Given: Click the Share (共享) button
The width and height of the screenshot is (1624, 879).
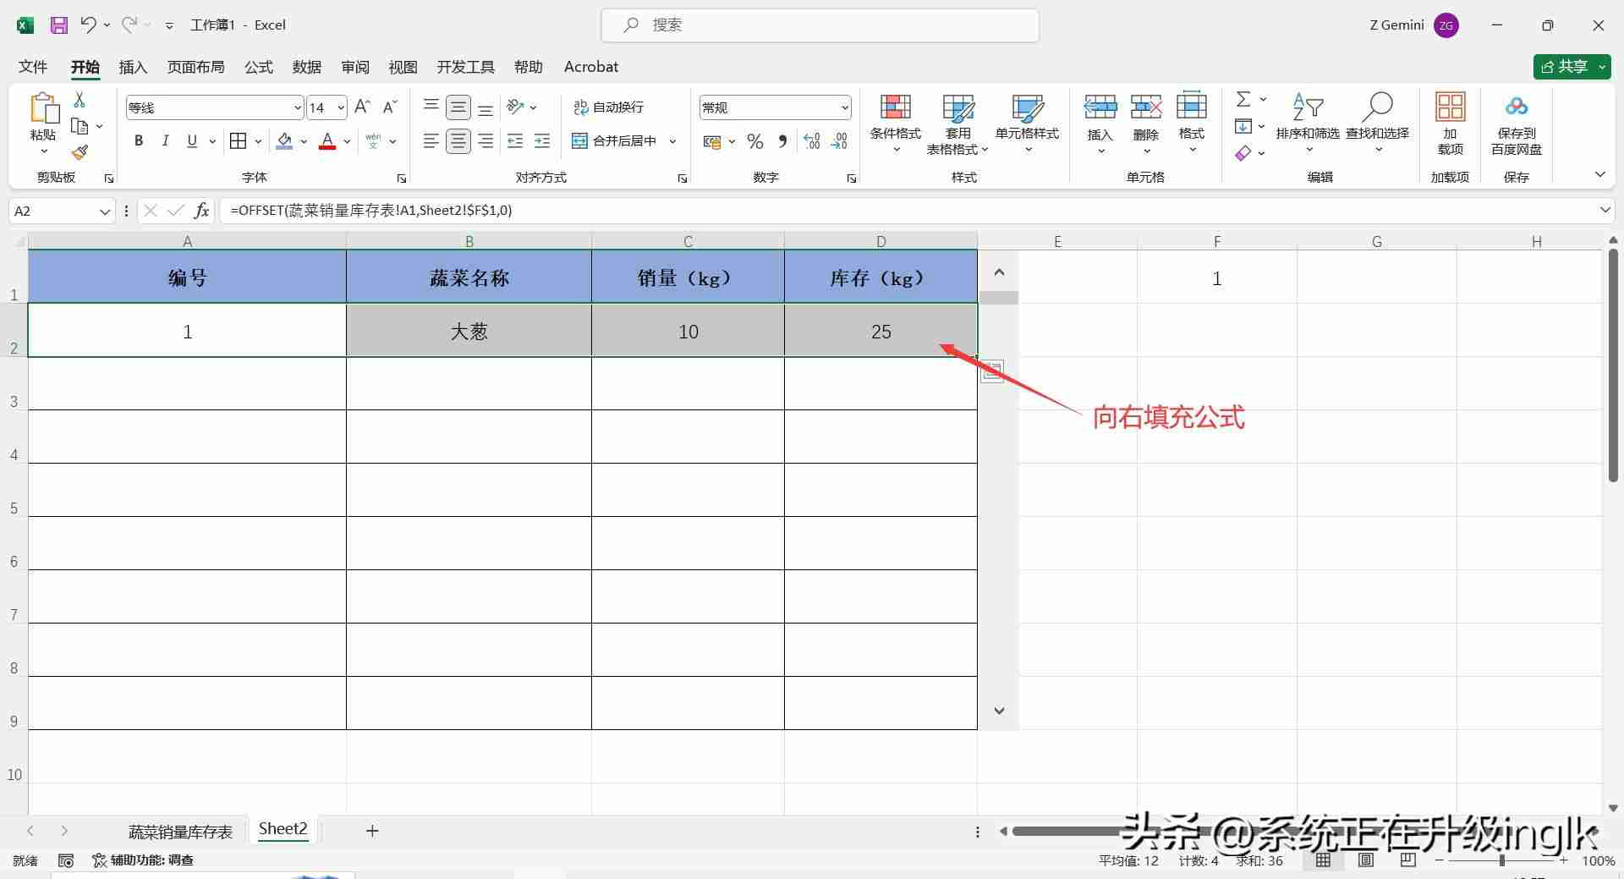Looking at the screenshot, I should click(x=1571, y=67).
